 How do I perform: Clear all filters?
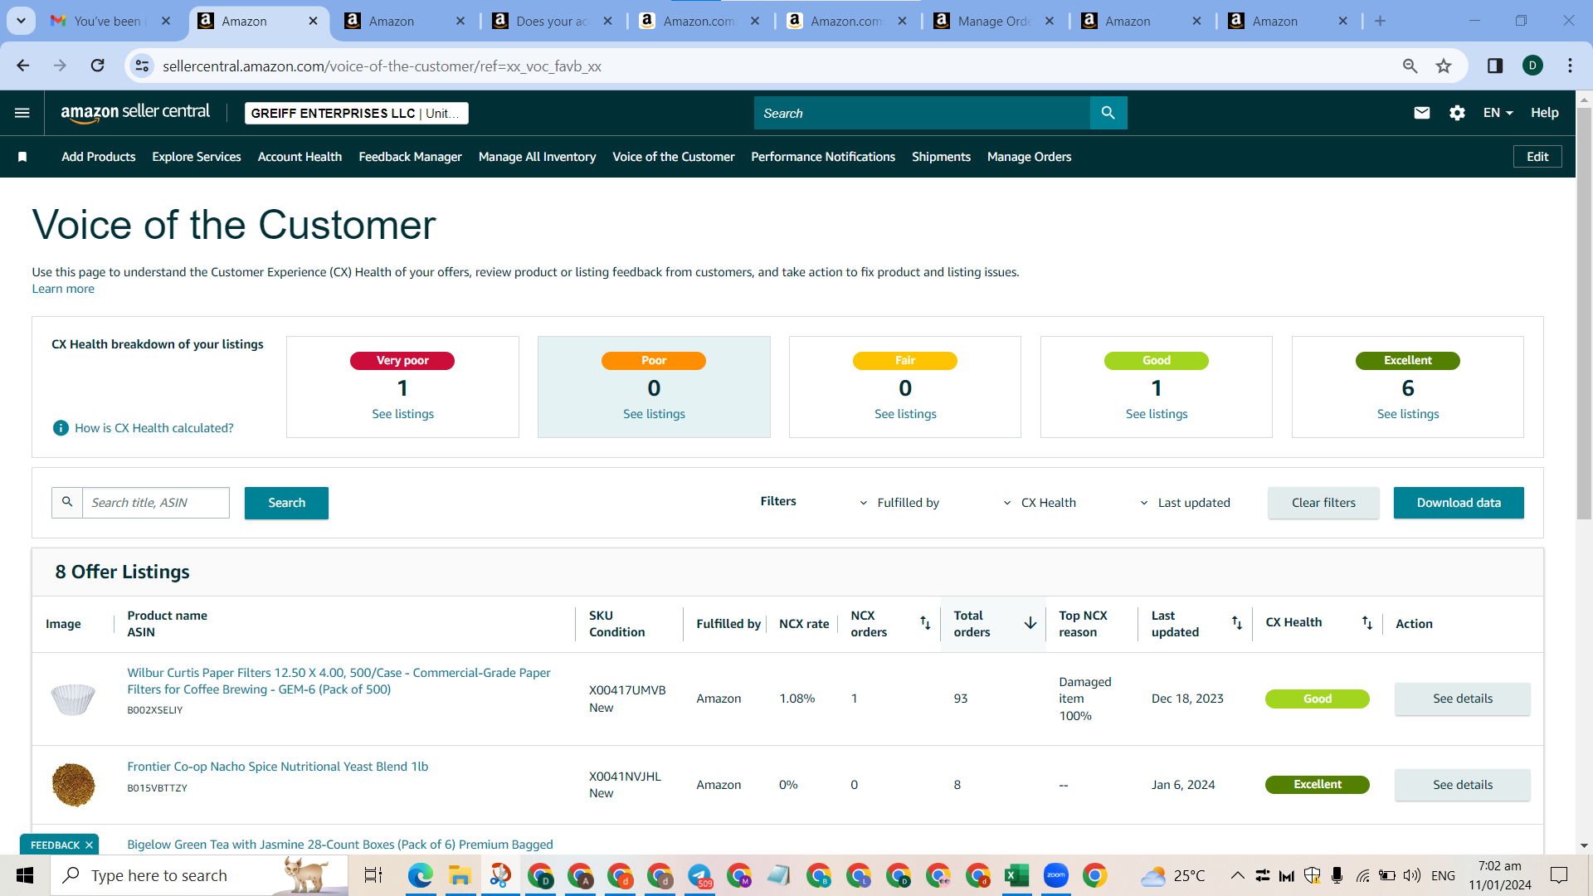click(1323, 503)
